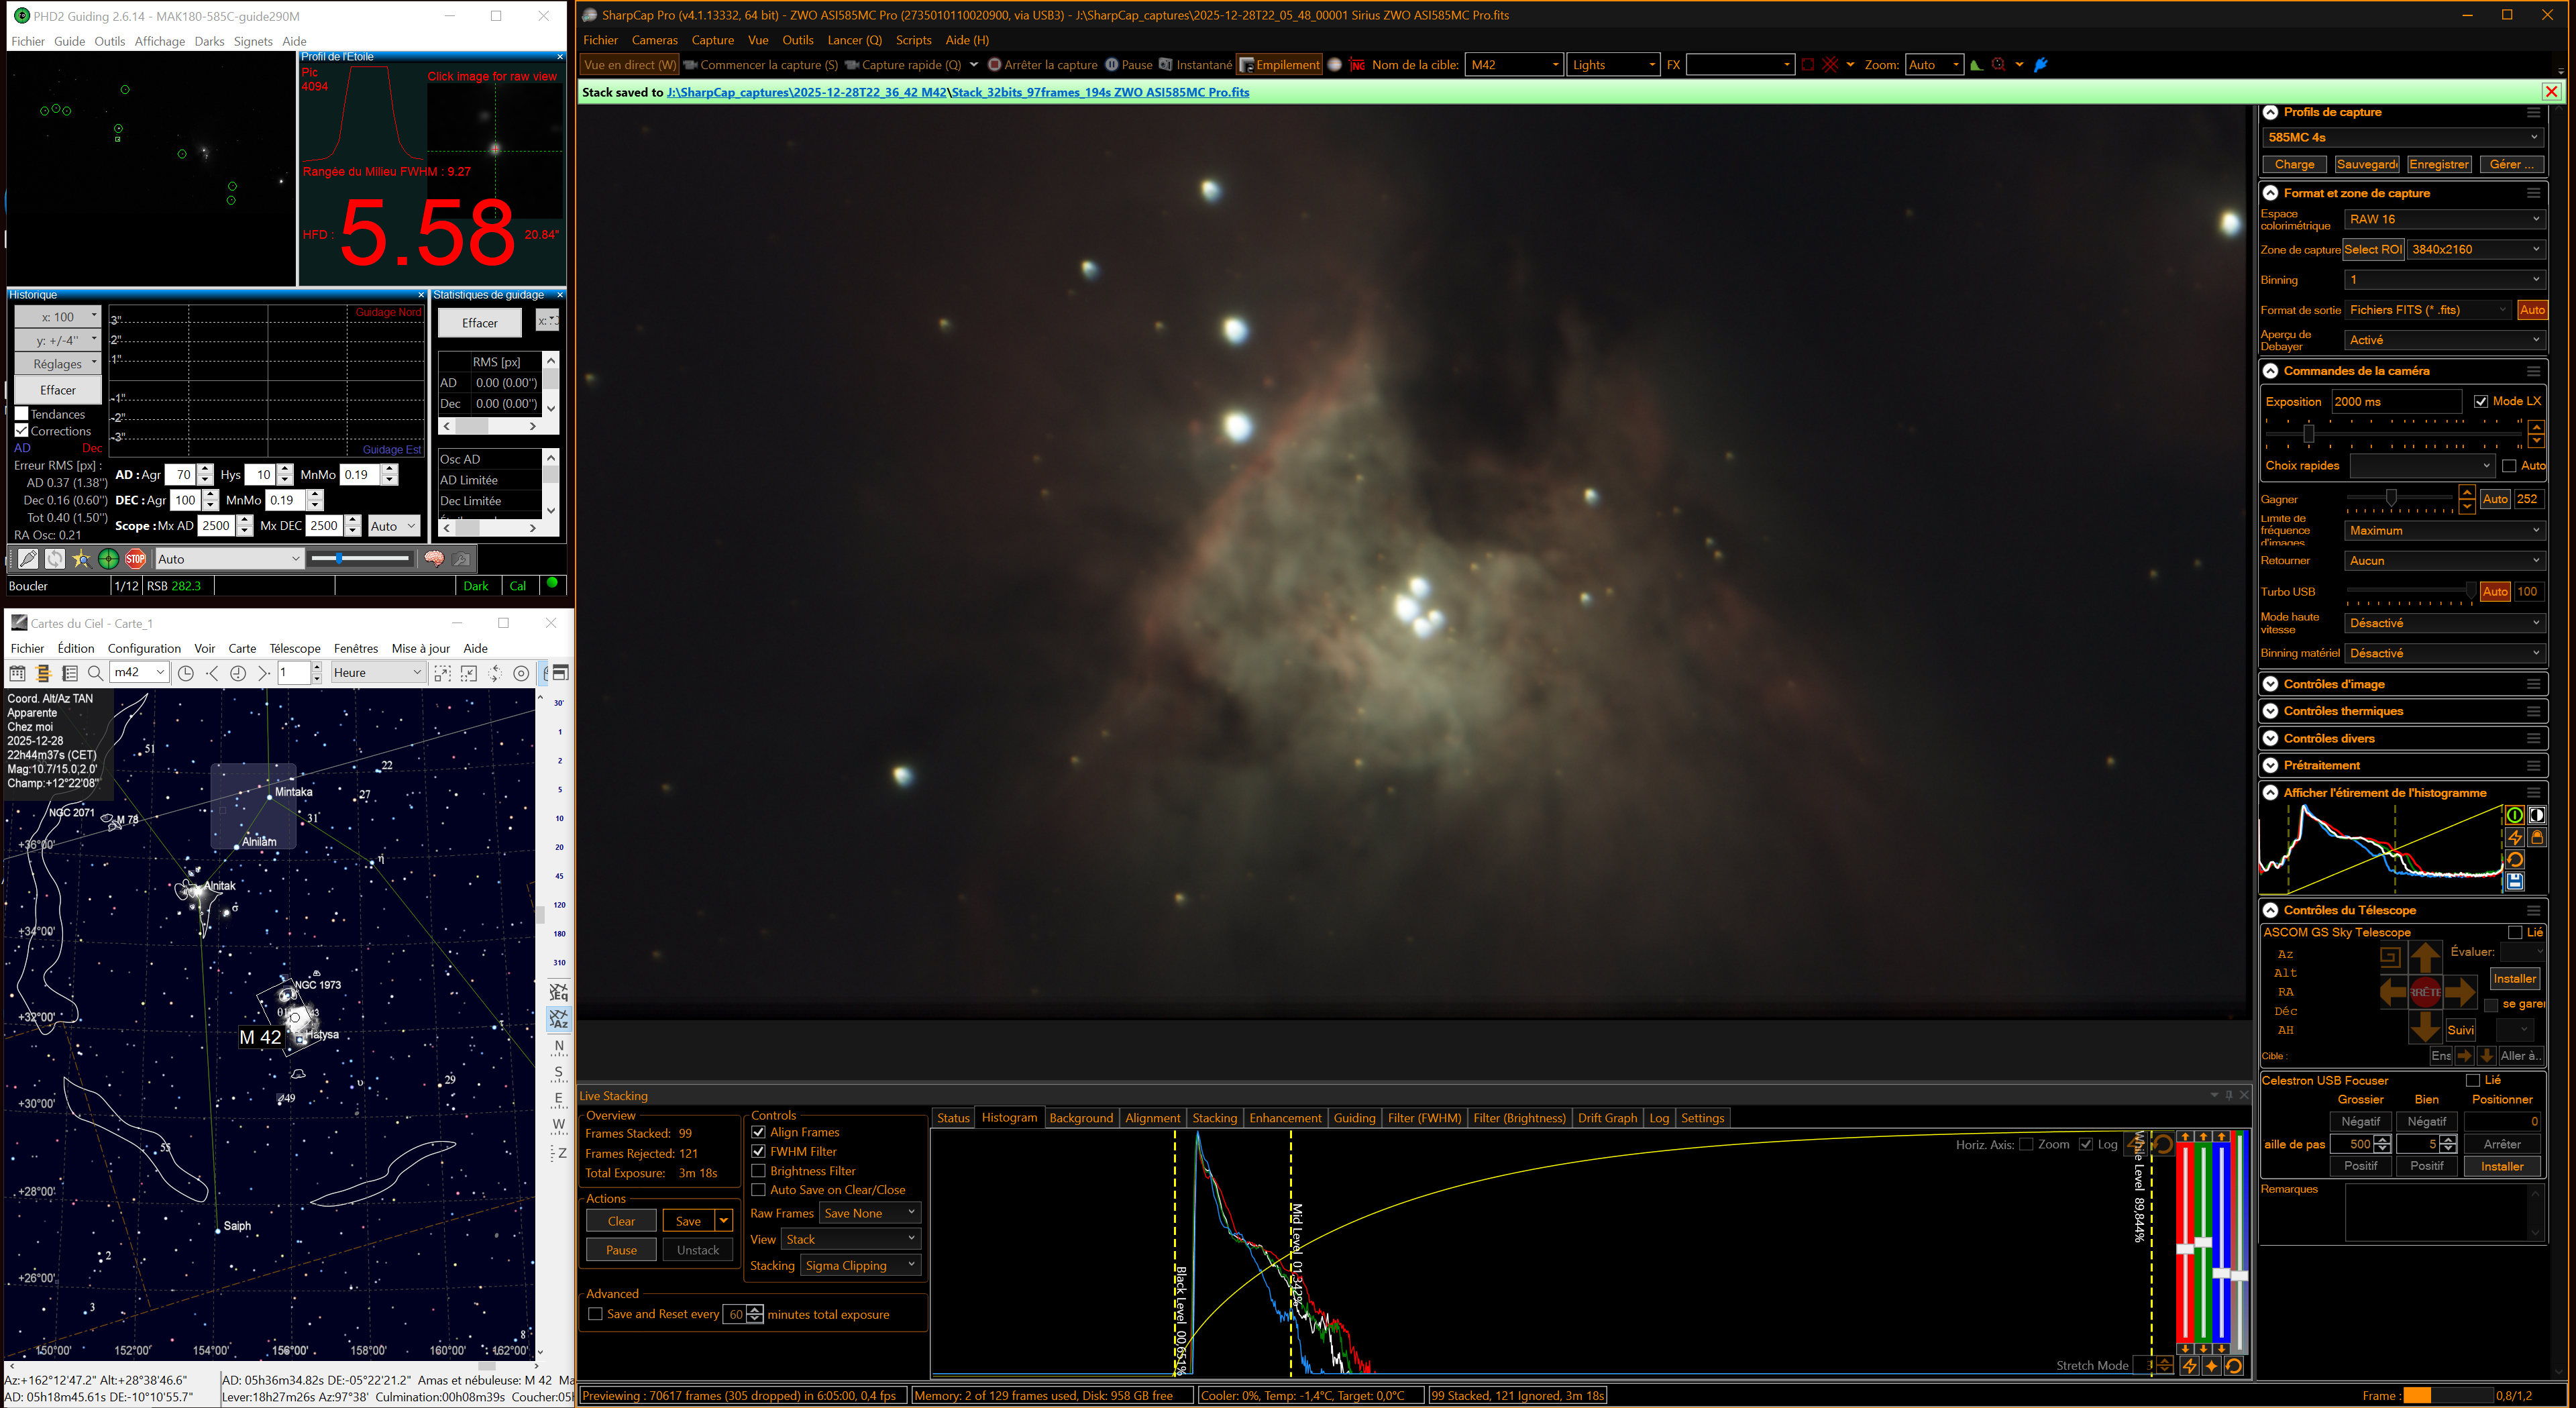2576x1408 pixels.
Task: Click Cartes du Ciel time forward arrow
Action: tap(264, 673)
